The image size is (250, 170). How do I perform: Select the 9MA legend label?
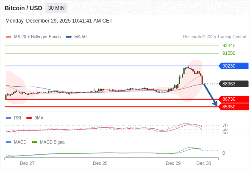coord(39,118)
